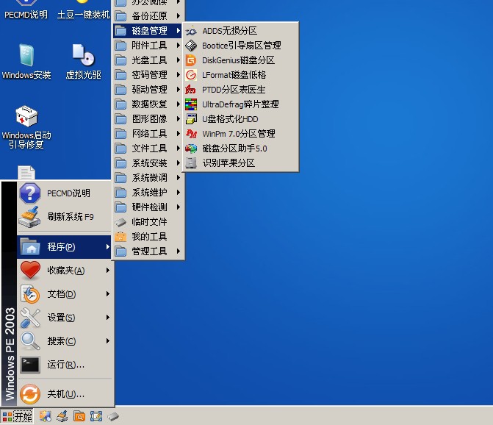Expand the 文档(D) submenu

(x=65, y=294)
